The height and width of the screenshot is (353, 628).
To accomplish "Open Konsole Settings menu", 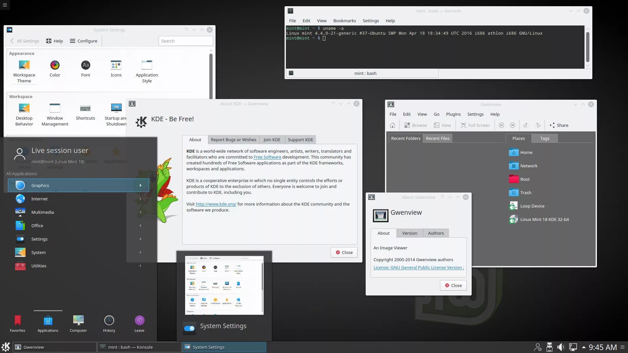I will tap(371, 21).
